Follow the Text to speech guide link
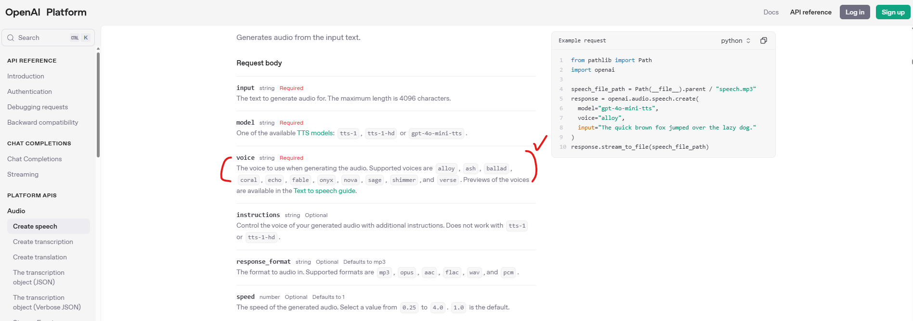This screenshot has height=321, width=913. tap(325, 191)
